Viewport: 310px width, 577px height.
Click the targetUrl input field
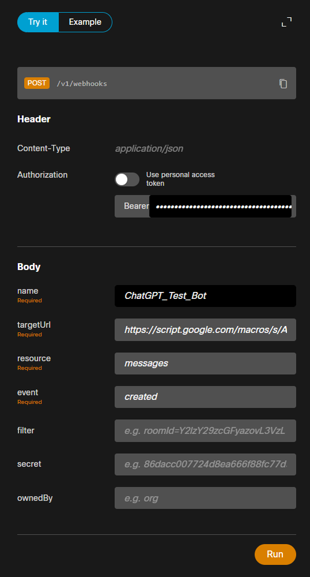tap(206, 330)
